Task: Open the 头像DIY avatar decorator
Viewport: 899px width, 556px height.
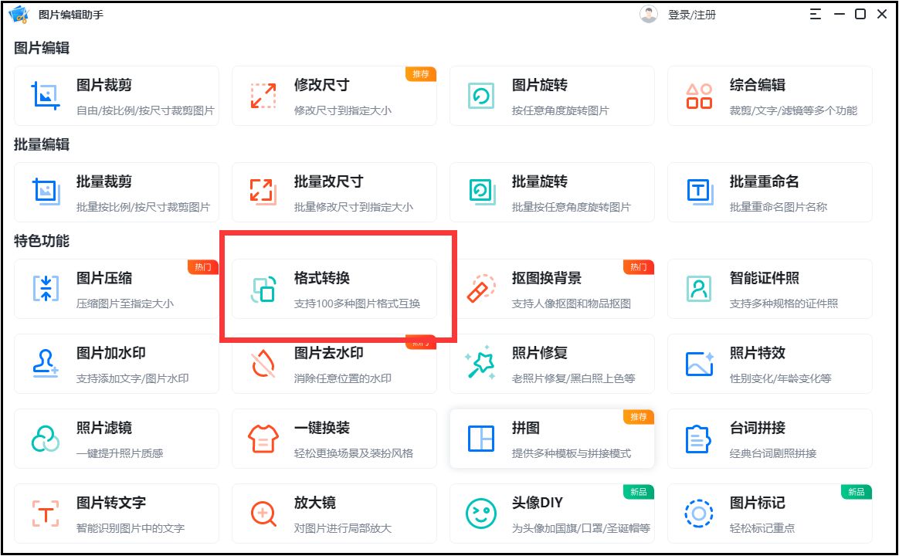Action: coord(552,514)
